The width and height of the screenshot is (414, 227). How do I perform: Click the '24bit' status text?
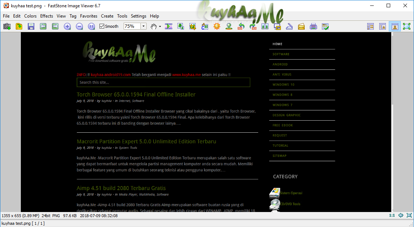[46, 216]
